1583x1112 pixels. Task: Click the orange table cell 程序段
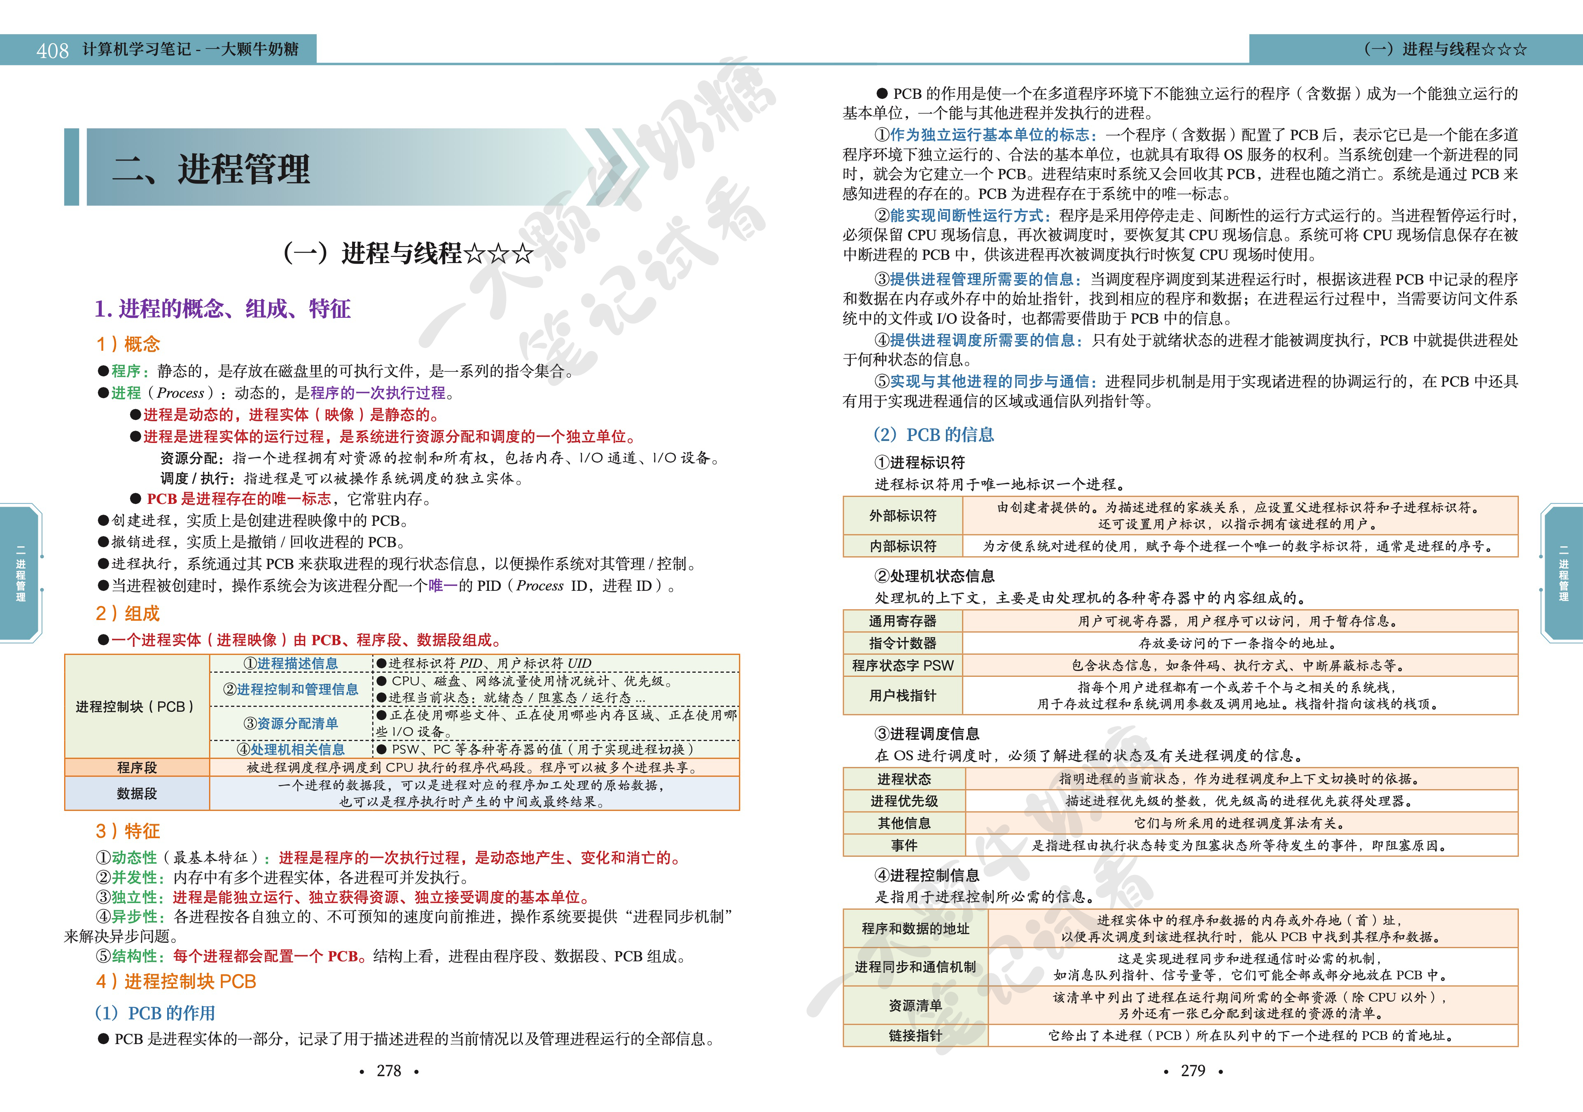[x=136, y=767]
